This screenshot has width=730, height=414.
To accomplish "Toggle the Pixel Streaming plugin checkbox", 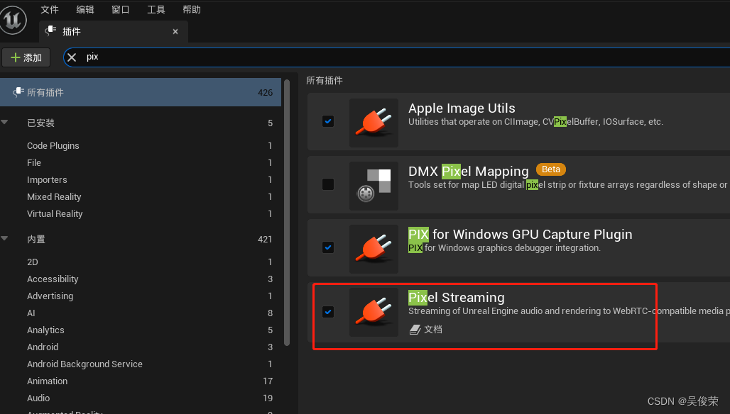I will [328, 312].
